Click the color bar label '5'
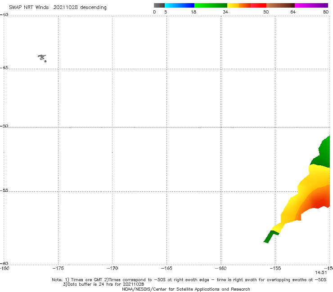333x292 pixels. pyautogui.click(x=166, y=12)
